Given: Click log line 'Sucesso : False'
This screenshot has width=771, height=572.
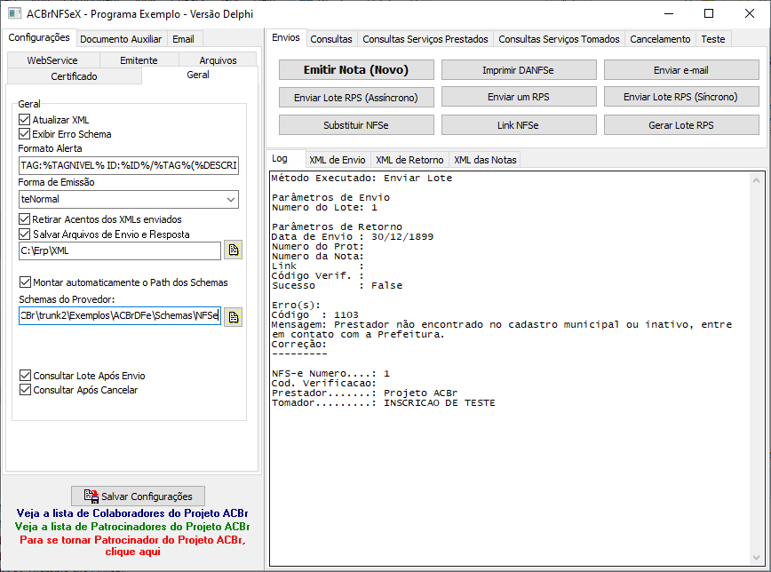Looking at the screenshot, I should (337, 285).
